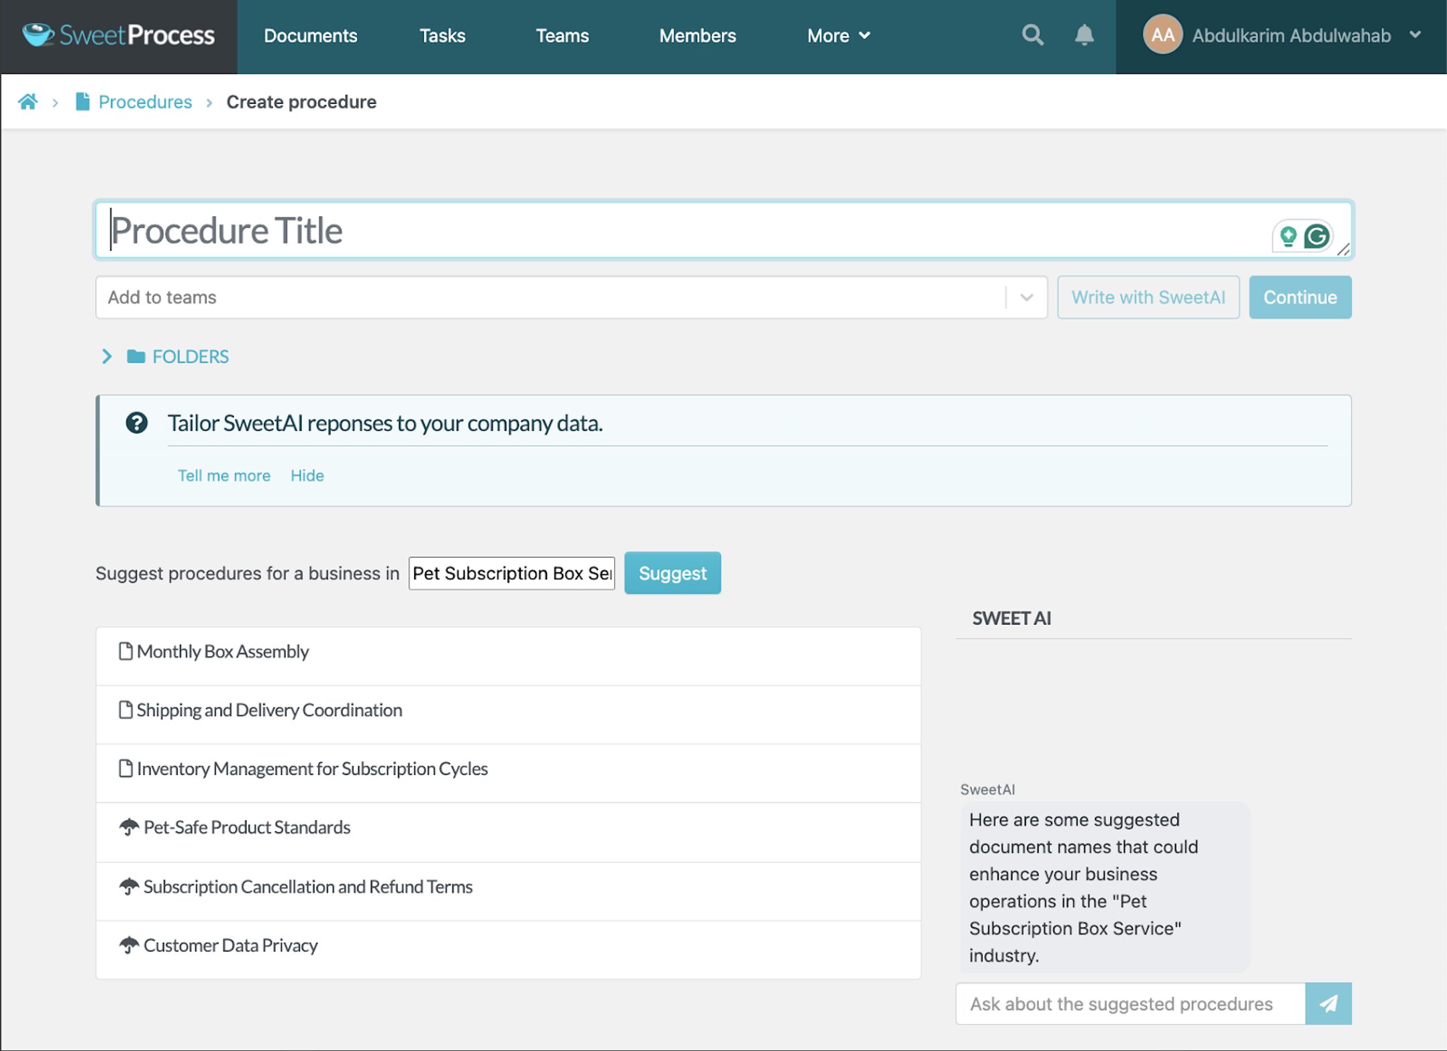Open the More menu dropdown
The width and height of the screenshot is (1447, 1051).
838,36
